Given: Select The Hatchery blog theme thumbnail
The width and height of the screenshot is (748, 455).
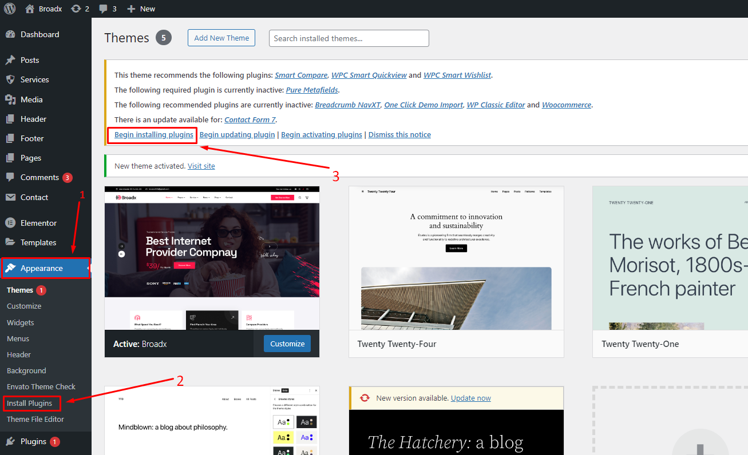Looking at the screenshot, I should 456,433.
